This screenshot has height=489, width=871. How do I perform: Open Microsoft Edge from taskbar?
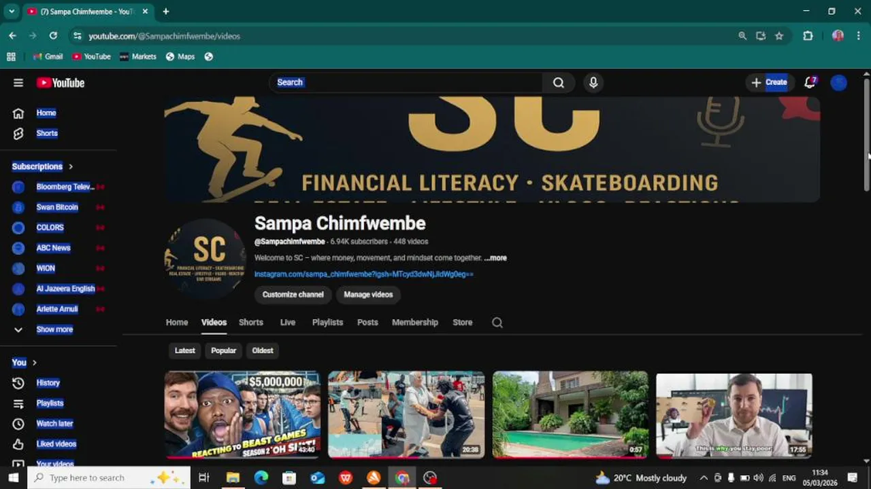point(261,478)
